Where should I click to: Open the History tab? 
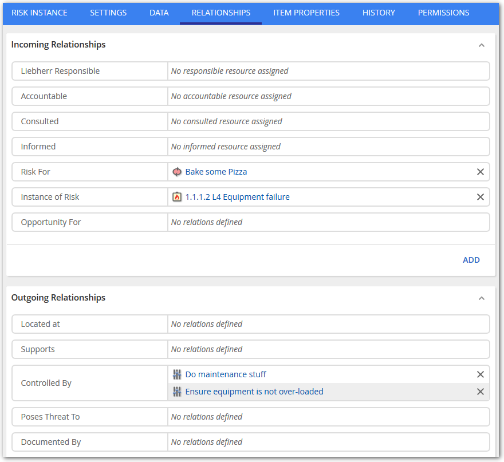pos(379,13)
